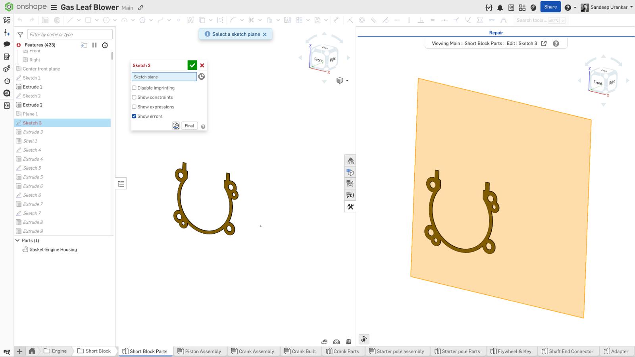Click the Front face of the view cube

click(318, 60)
